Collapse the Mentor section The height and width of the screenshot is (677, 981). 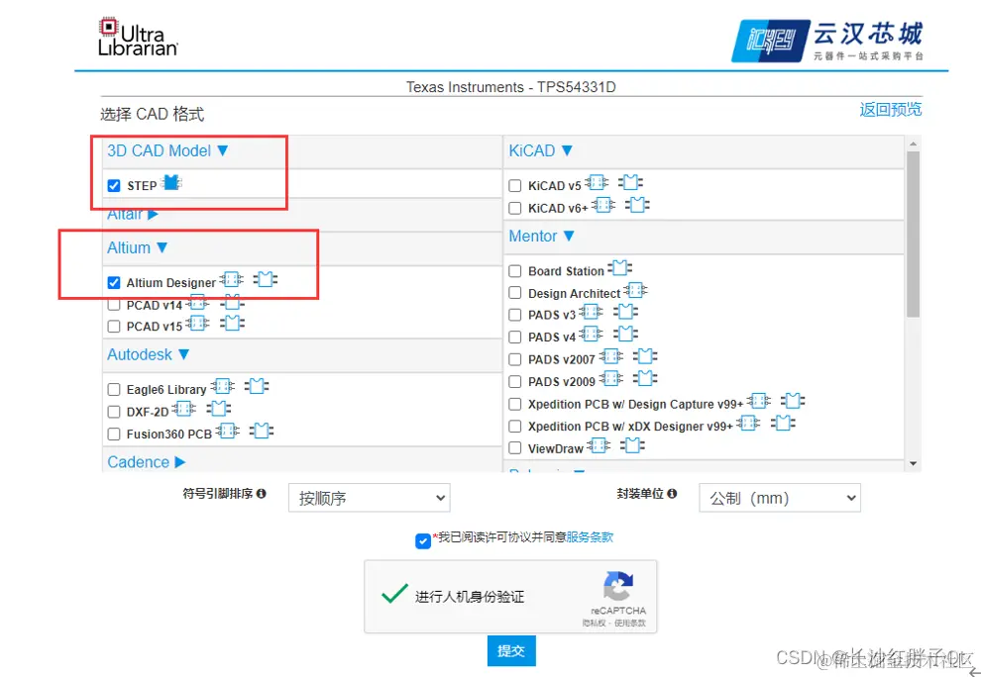542,237
